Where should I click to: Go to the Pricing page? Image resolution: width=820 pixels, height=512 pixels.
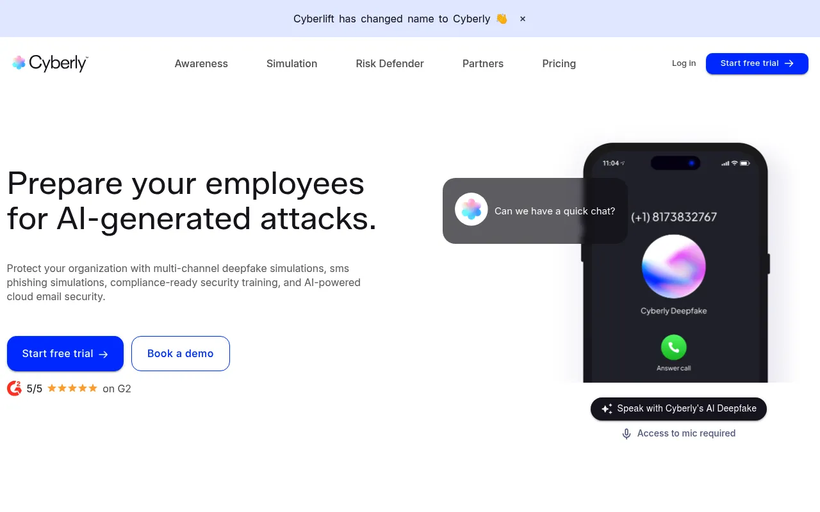[x=559, y=63]
